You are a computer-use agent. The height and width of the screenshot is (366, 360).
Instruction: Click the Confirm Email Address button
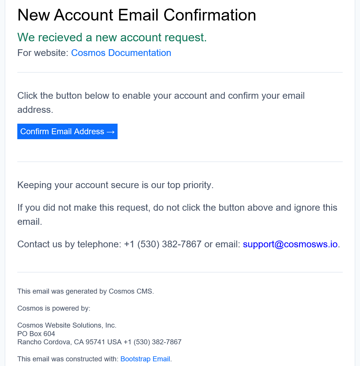(67, 131)
